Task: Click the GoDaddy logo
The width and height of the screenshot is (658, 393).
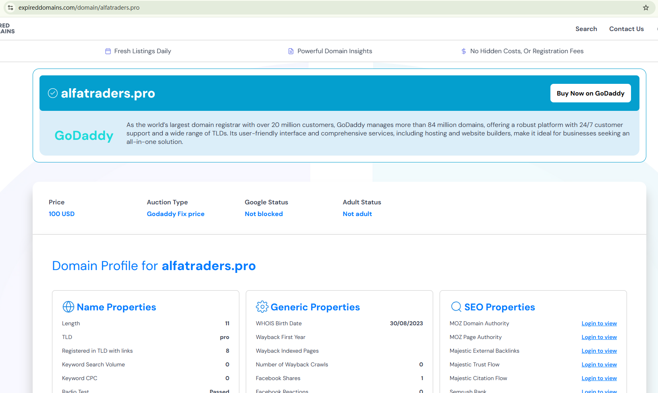Action: 84,135
